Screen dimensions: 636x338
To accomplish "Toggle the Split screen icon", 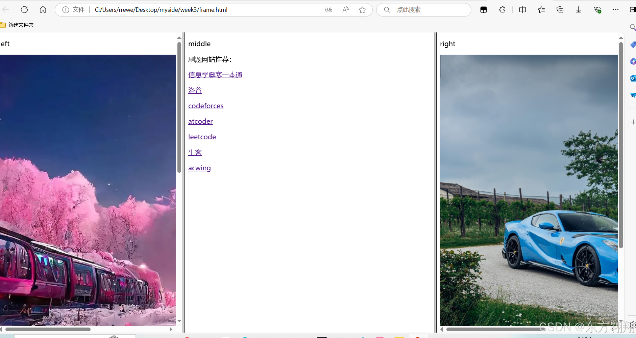I will [522, 10].
